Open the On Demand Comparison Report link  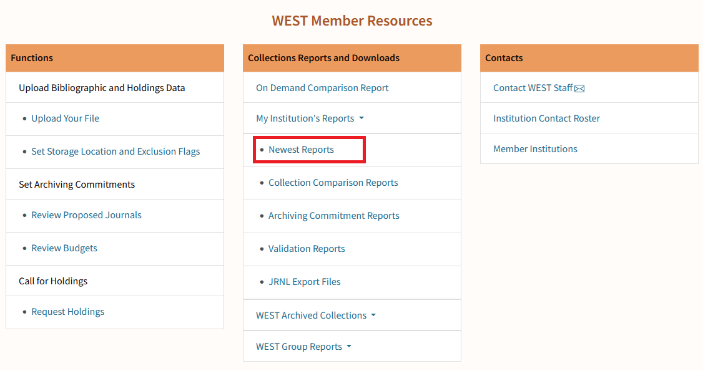point(322,88)
